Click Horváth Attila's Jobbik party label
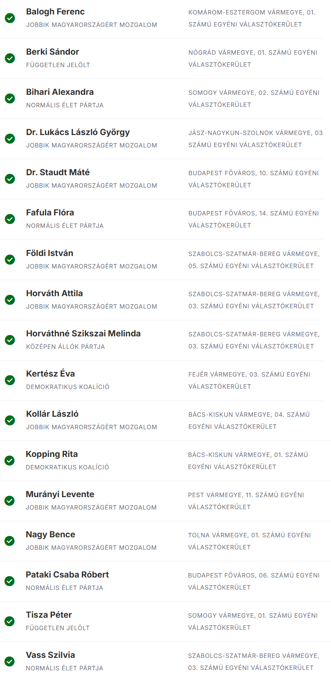331x684 pixels. pos(92,306)
